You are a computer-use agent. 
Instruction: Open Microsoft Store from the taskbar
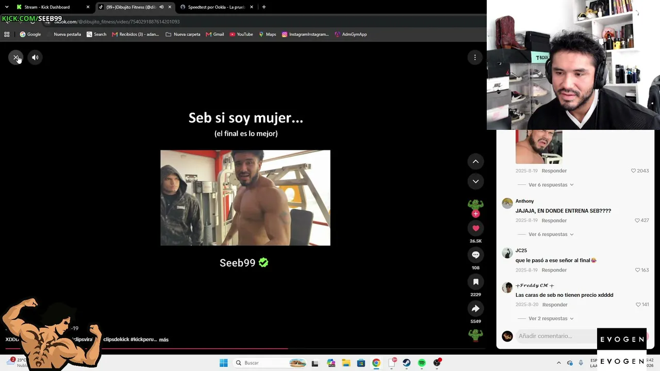(x=361, y=363)
